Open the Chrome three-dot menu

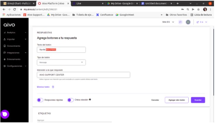click(x=210, y=9)
